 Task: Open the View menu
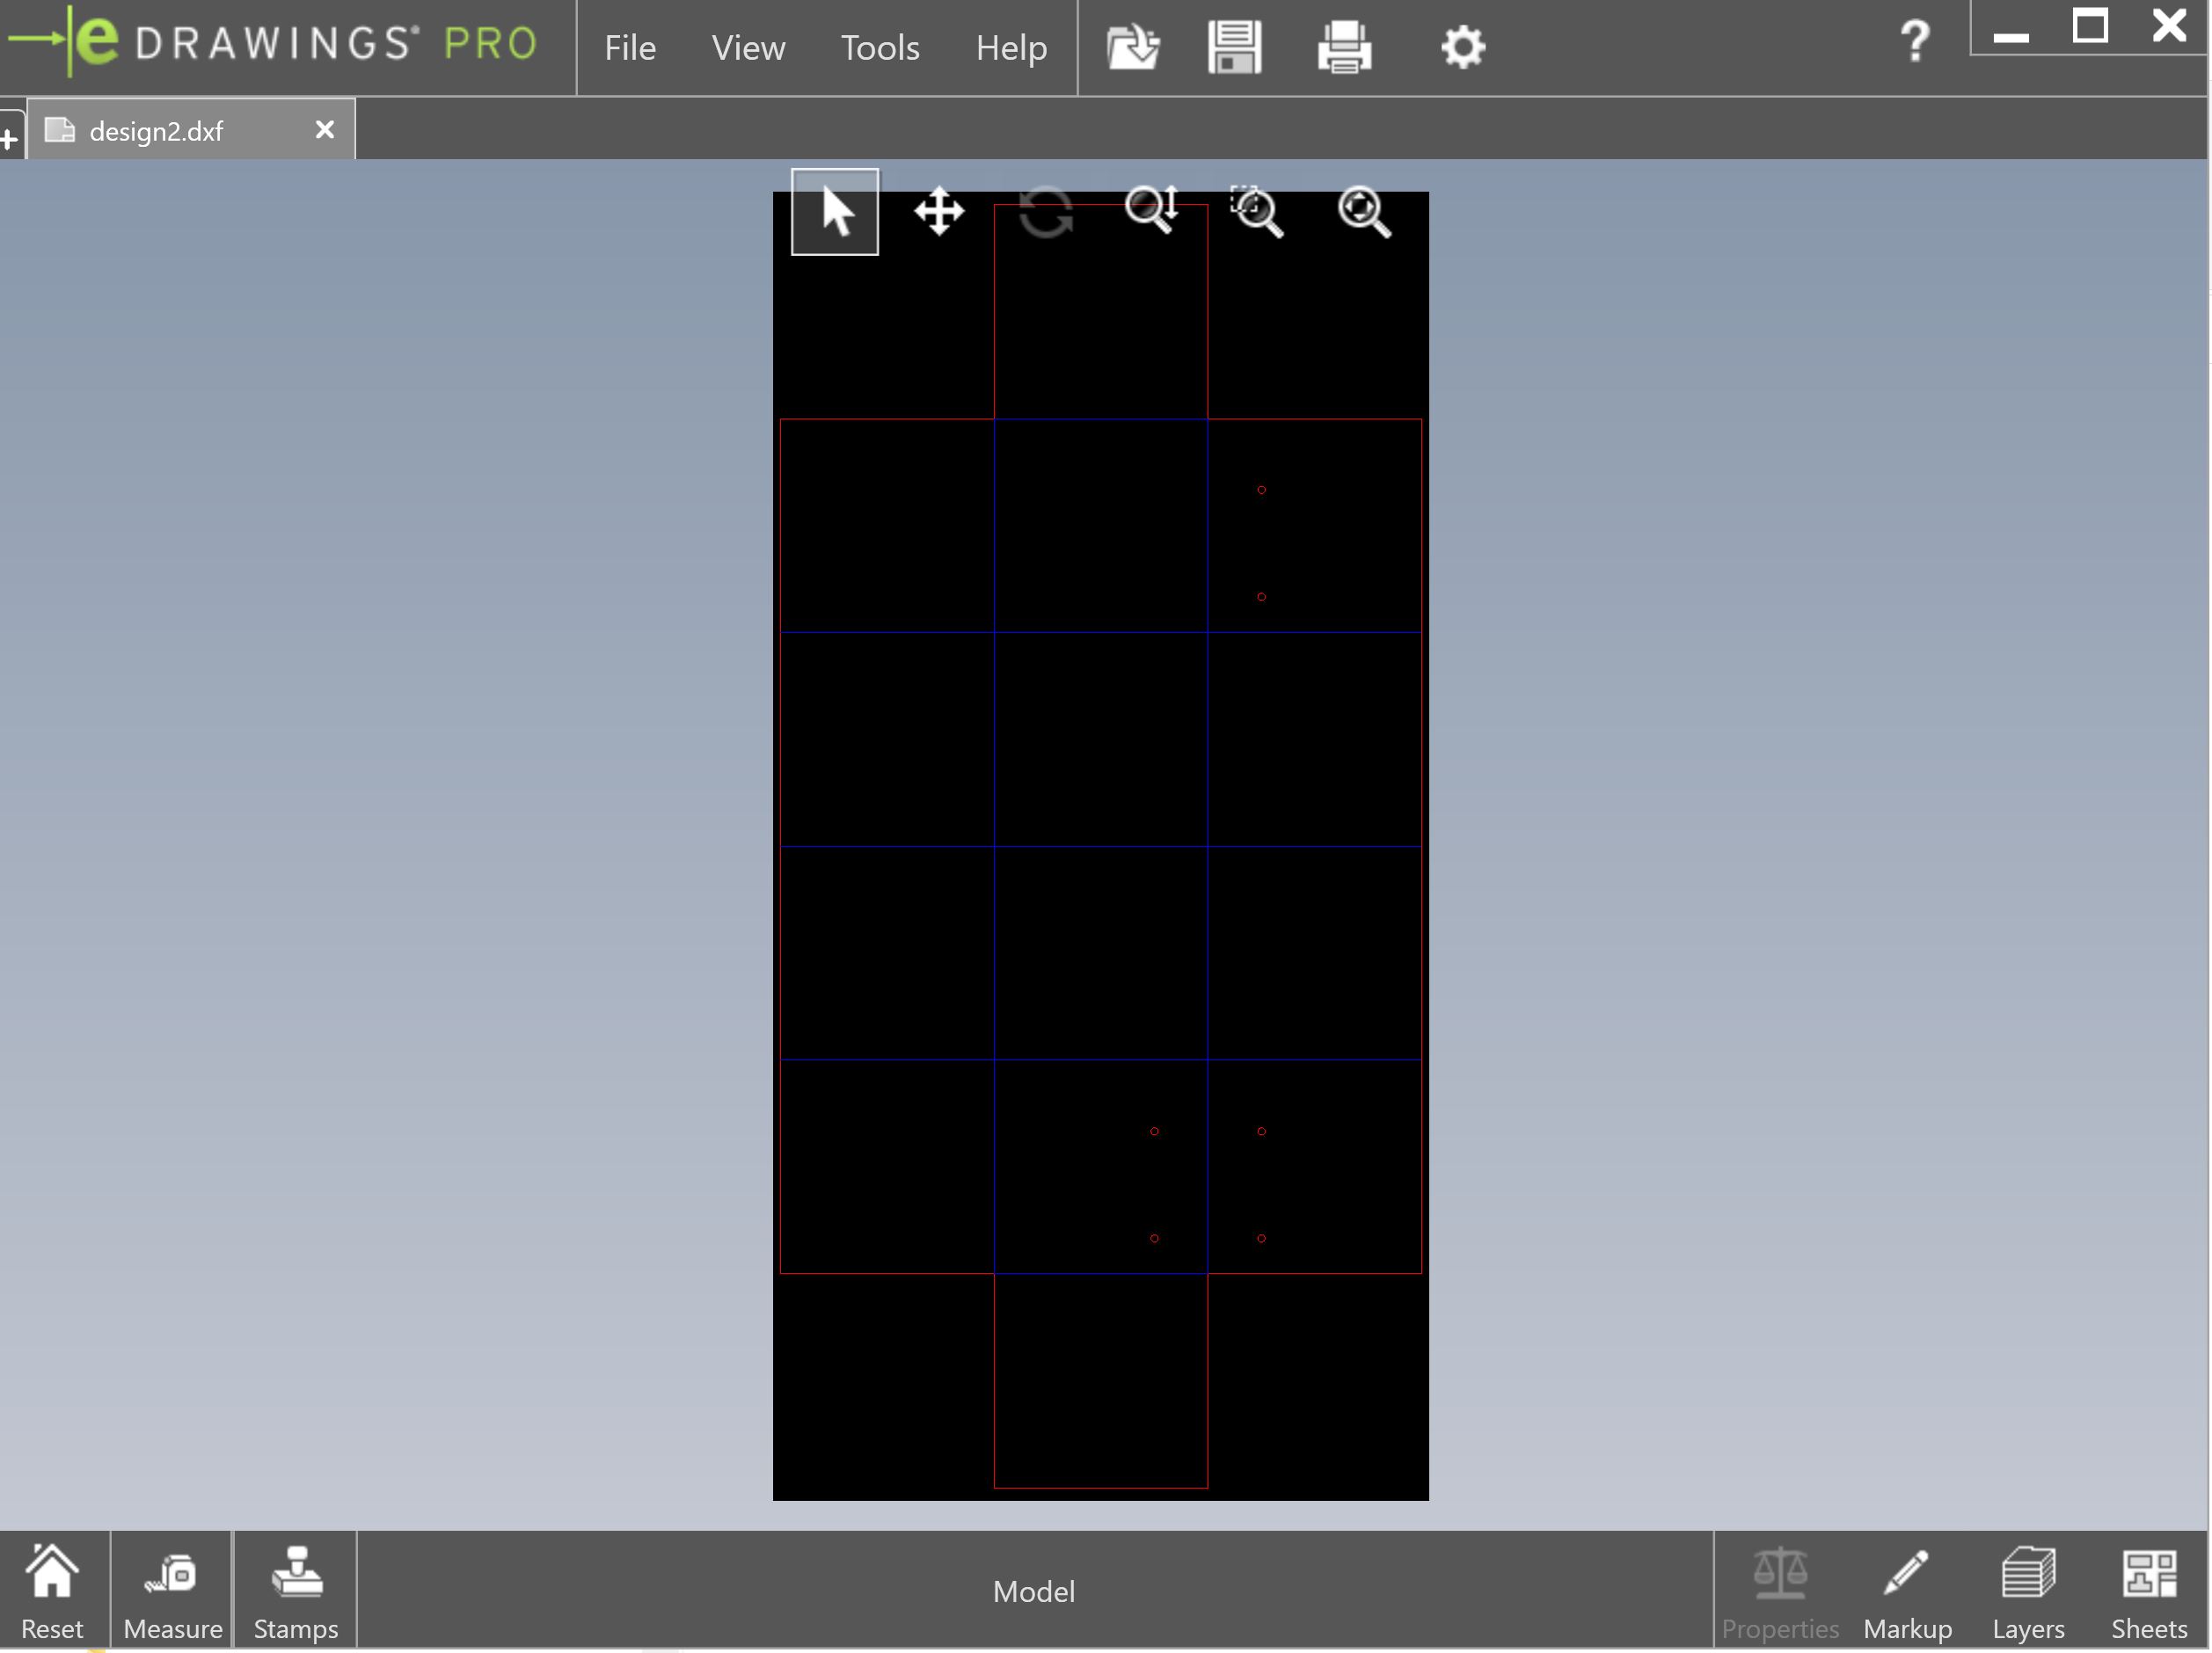(748, 47)
